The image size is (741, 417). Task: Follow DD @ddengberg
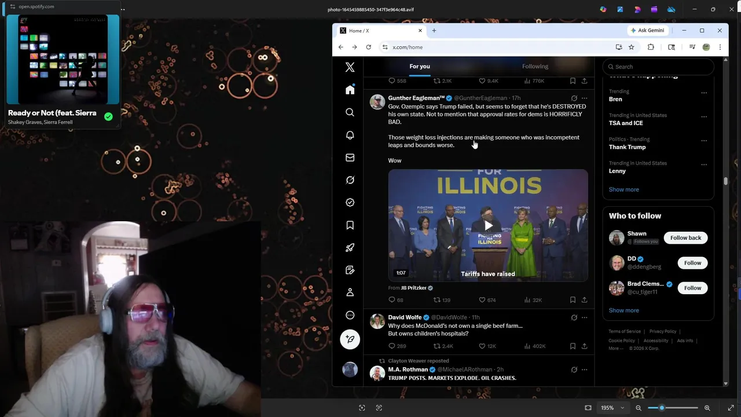tap(692, 263)
